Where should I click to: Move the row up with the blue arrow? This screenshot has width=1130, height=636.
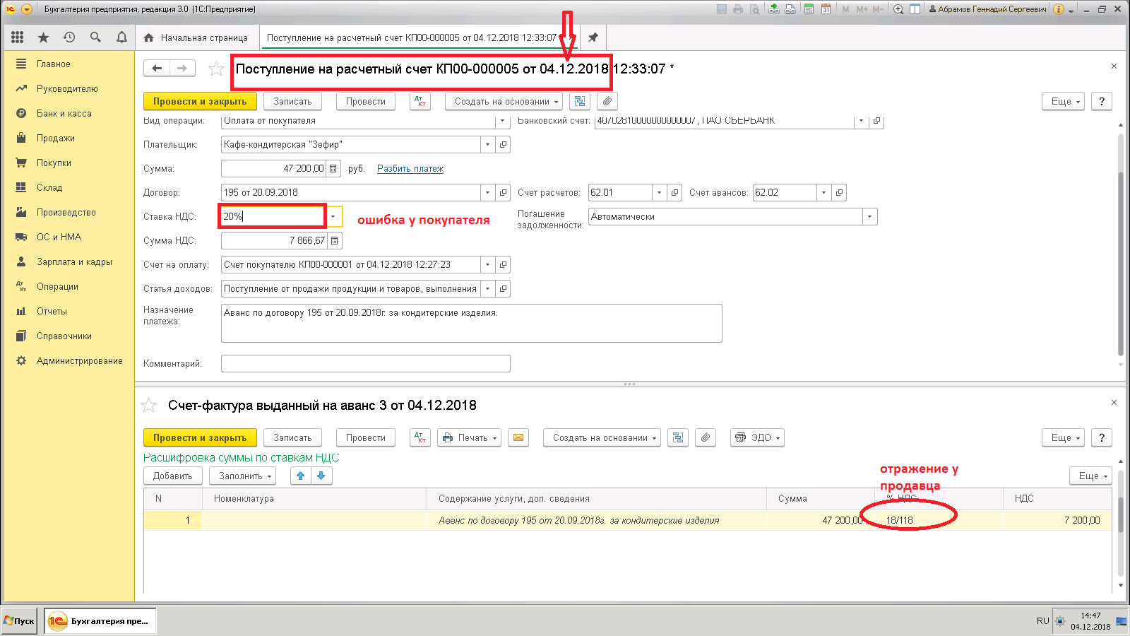pyautogui.click(x=301, y=476)
